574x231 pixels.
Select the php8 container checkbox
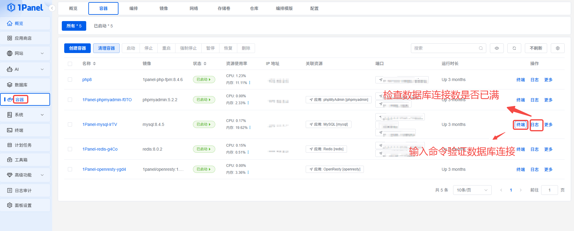(x=70, y=80)
